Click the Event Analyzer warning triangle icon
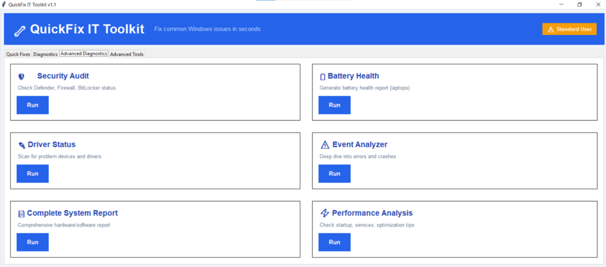 (325, 145)
